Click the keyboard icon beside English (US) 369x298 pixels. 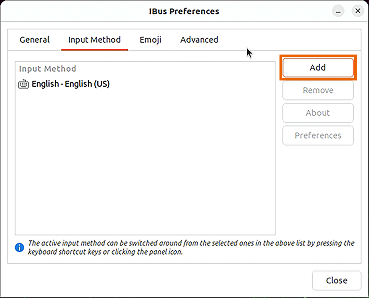pos(23,84)
